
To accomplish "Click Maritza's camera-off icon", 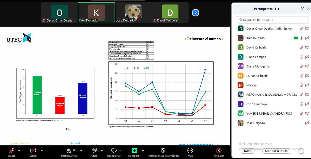I will pyautogui.click(x=307, y=85).
